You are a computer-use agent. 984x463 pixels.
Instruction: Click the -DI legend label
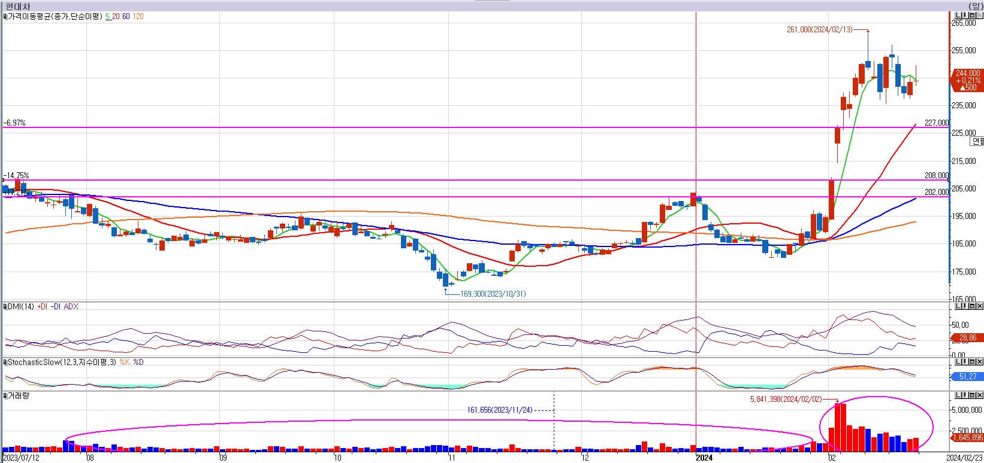tap(56, 307)
